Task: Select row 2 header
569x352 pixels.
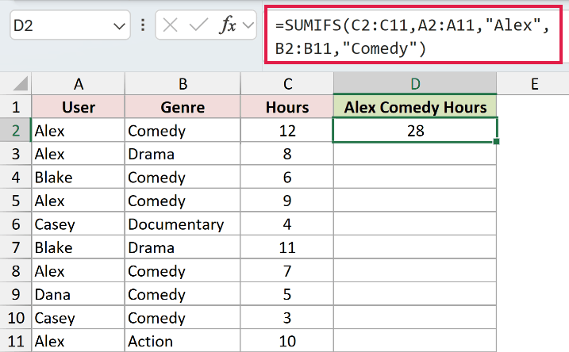Action: coord(16,131)
